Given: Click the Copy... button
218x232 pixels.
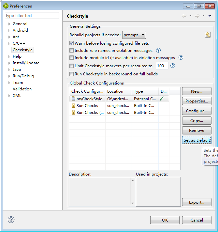Looking at the screenshot, I should coord(197,121).
